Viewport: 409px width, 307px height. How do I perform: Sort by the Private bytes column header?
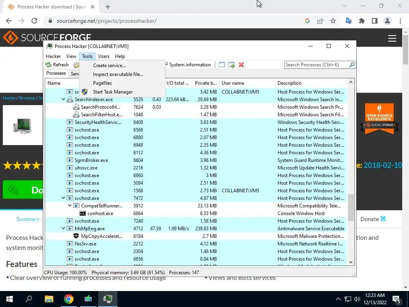(x=205, y=83)
